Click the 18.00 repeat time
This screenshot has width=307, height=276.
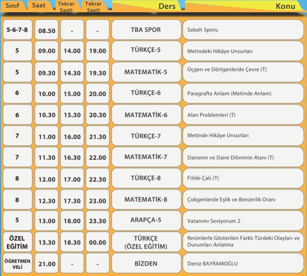(72, 221)
